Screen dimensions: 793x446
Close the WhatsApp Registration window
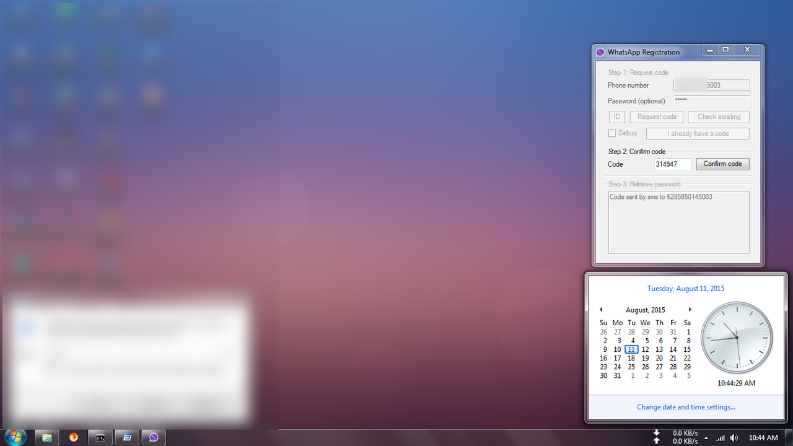[748, 50]
